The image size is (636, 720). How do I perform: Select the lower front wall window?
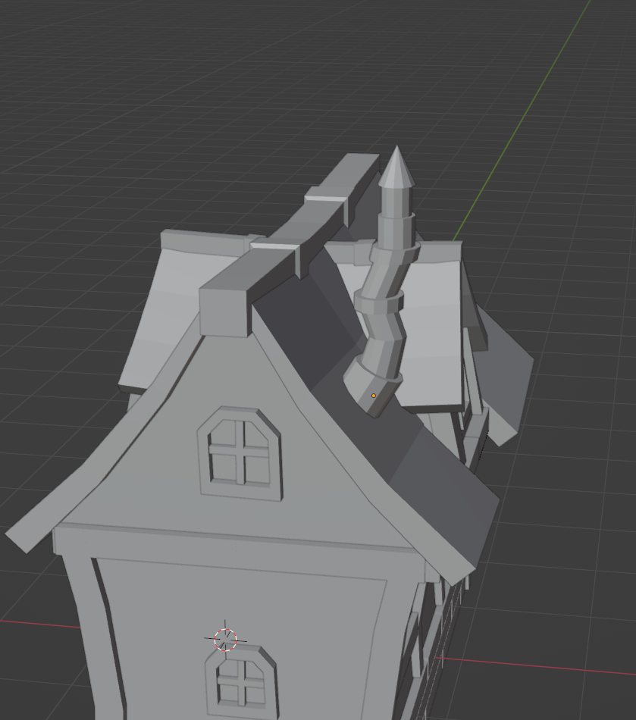pos(242,683)
